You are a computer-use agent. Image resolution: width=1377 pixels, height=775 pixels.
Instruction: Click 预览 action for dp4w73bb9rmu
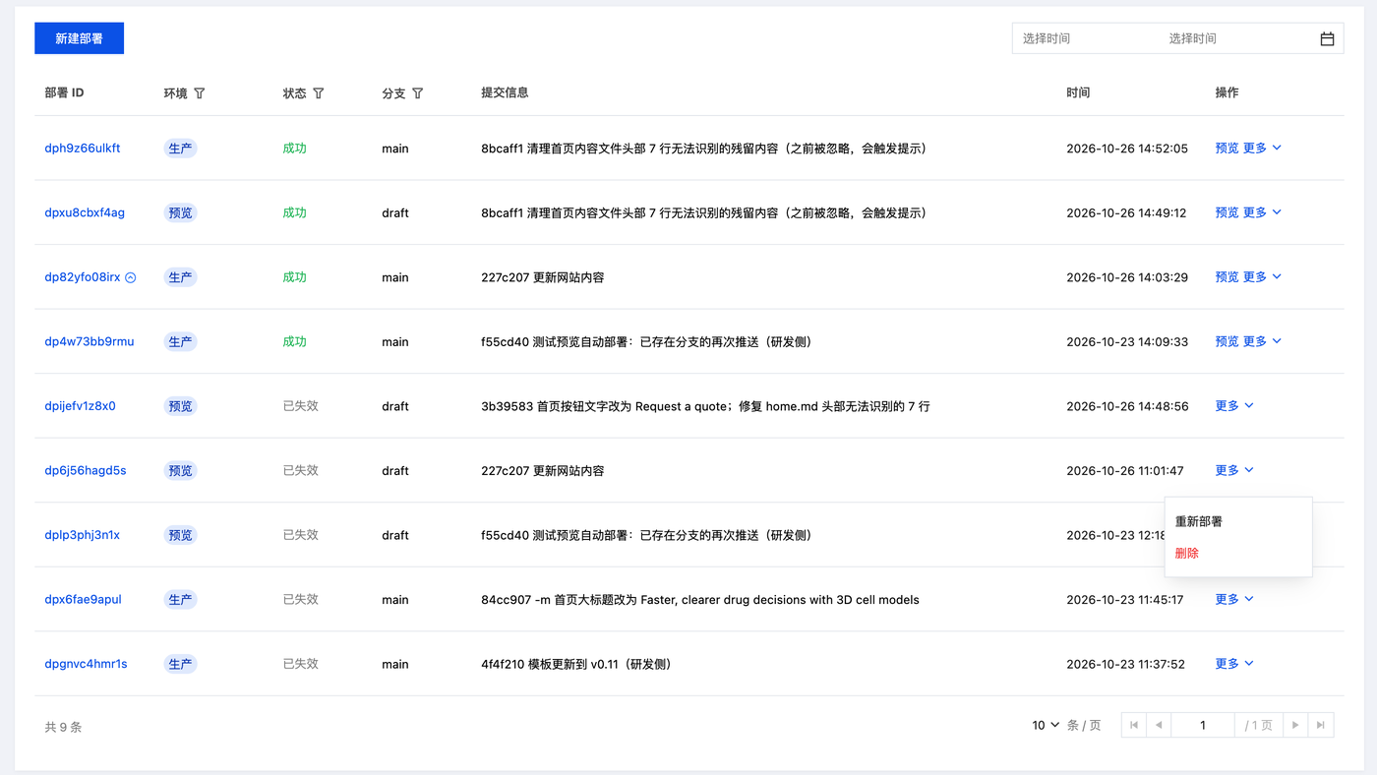(x=1227, y=341)
